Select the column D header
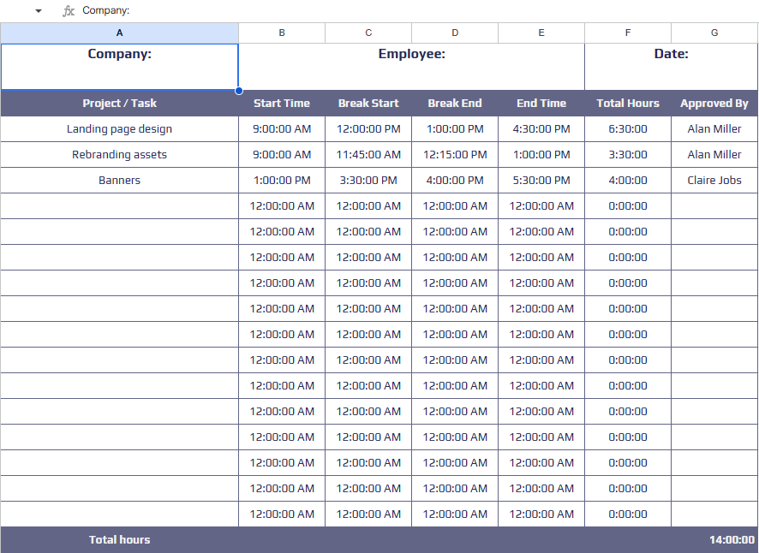 pos(455,33)
